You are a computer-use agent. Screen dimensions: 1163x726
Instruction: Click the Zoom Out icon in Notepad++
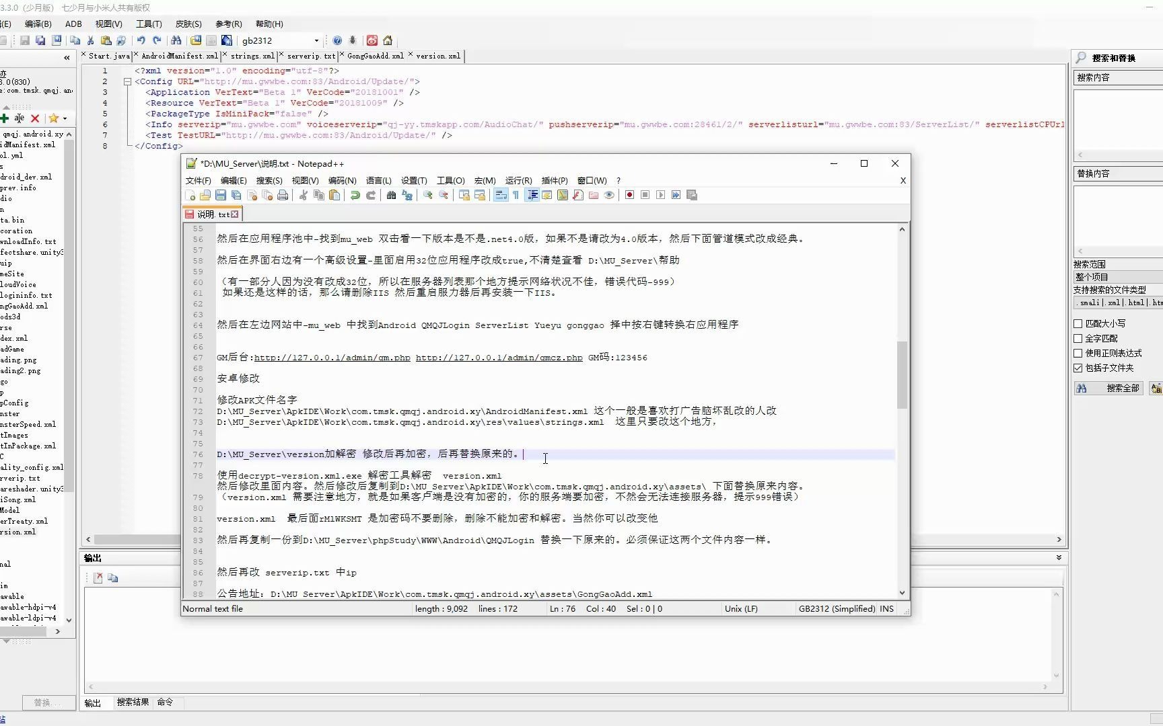[x=444, y=196]
